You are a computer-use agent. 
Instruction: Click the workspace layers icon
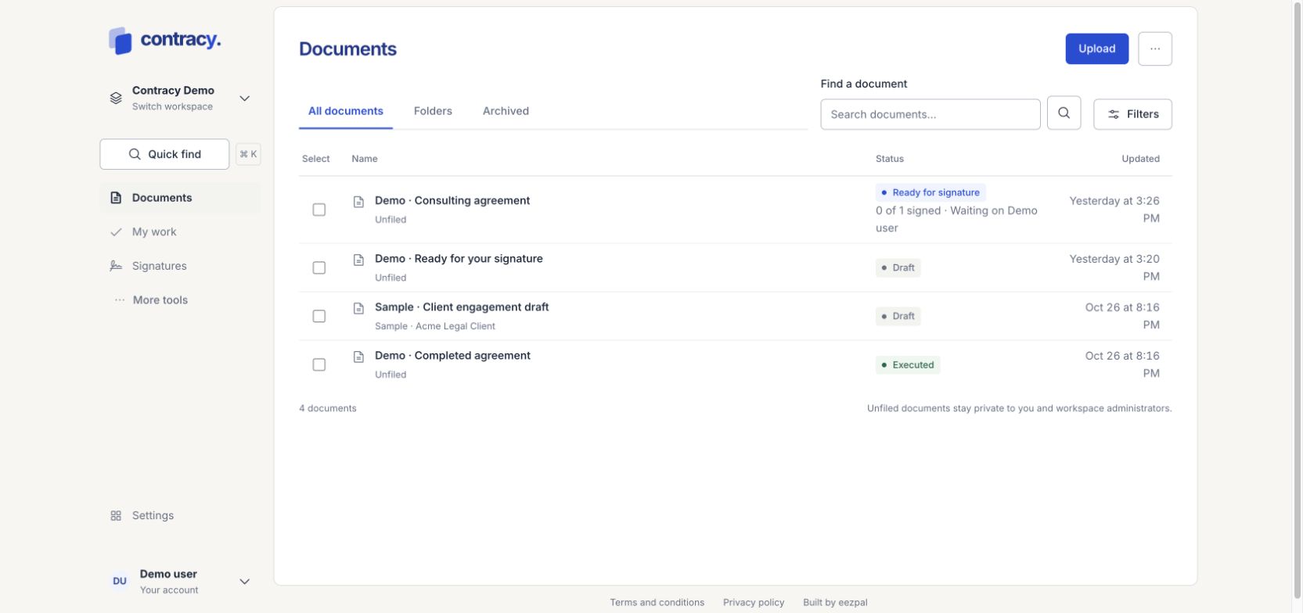[x=116, y=99]
